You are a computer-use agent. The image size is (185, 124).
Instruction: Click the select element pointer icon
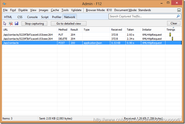pyautogui.click(x=5, y=23)
